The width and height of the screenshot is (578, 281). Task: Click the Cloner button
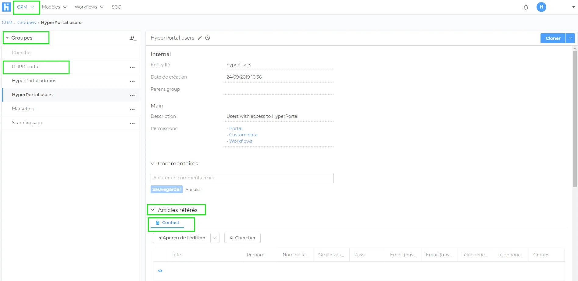coord(553,38)
